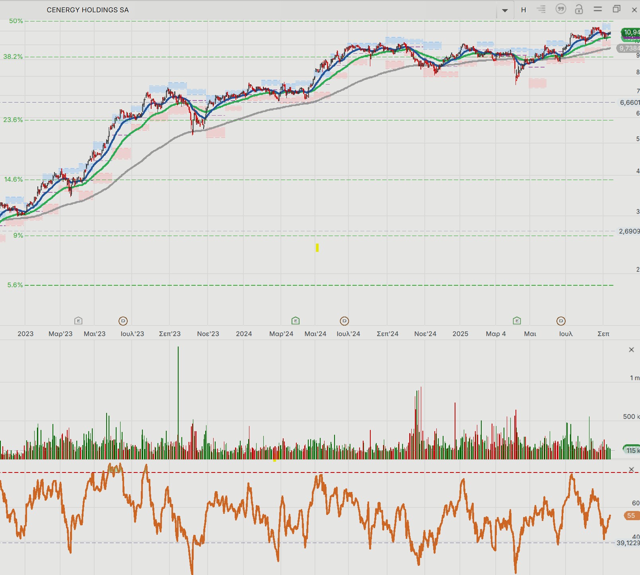Open the two-line chart menu

point(597,9)
